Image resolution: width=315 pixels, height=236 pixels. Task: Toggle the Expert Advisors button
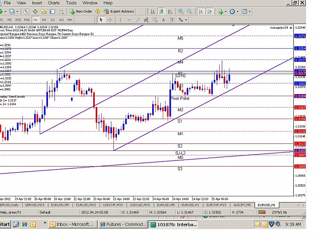(119, 12)
